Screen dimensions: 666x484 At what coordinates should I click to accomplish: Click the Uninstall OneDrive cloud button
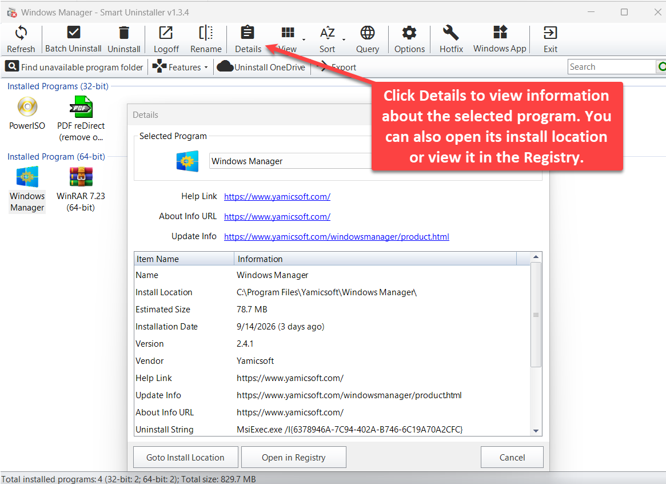pos(261,67)
